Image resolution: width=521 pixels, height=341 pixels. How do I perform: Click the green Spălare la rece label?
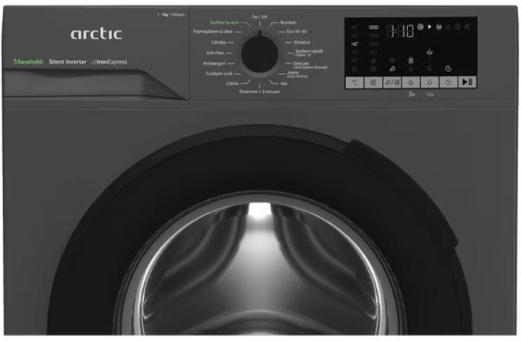224,22
